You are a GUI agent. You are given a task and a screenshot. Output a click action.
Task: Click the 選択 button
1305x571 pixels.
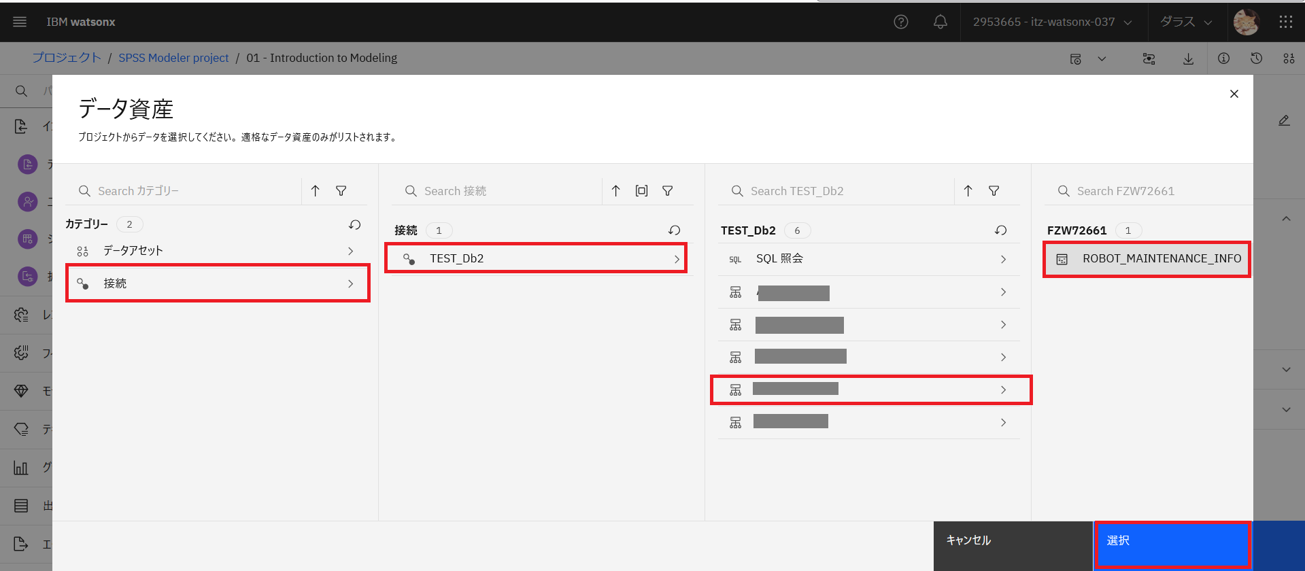1172,545
